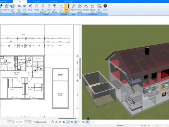Click the 3D-Schnitt tool
This screenshot has width=169, height=127.
point(61,8)
